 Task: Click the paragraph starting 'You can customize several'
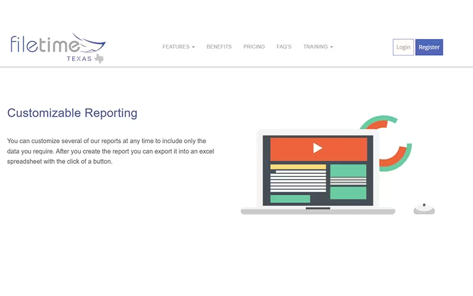point(111,151)
